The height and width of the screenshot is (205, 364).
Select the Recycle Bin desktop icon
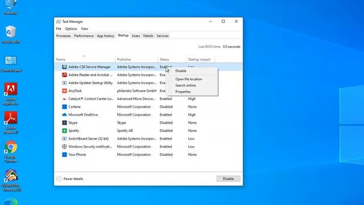point(11,34)
